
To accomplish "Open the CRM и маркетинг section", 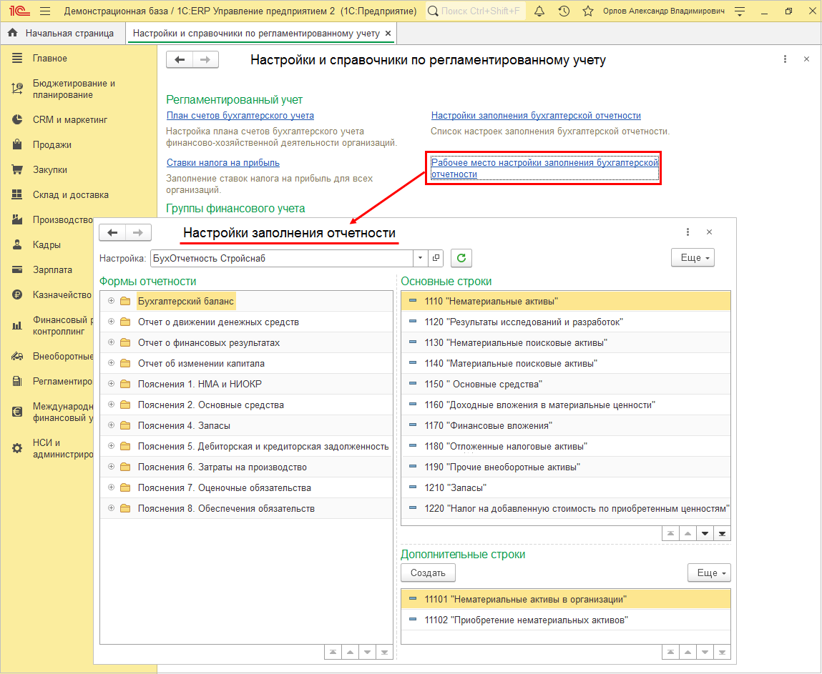I will click(69, 120).
